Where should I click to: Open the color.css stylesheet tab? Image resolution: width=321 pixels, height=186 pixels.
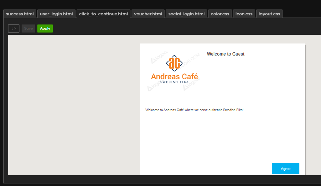pyautogui.click(x=220, y=14)
